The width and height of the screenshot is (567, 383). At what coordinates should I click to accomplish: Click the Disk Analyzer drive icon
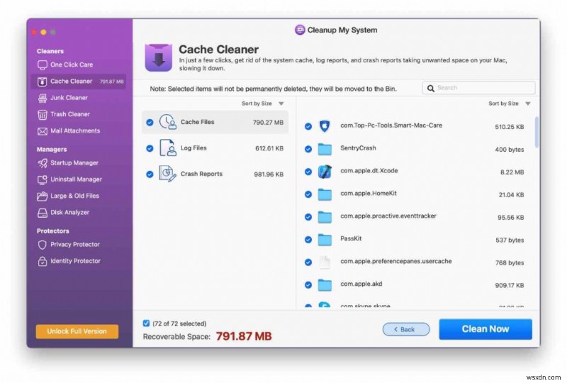pos(43,213)
